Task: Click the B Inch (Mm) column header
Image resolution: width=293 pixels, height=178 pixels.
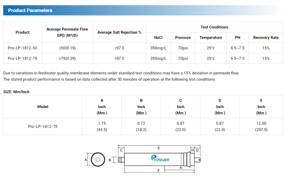Action: pyautogui.click(x=141, y=107)
